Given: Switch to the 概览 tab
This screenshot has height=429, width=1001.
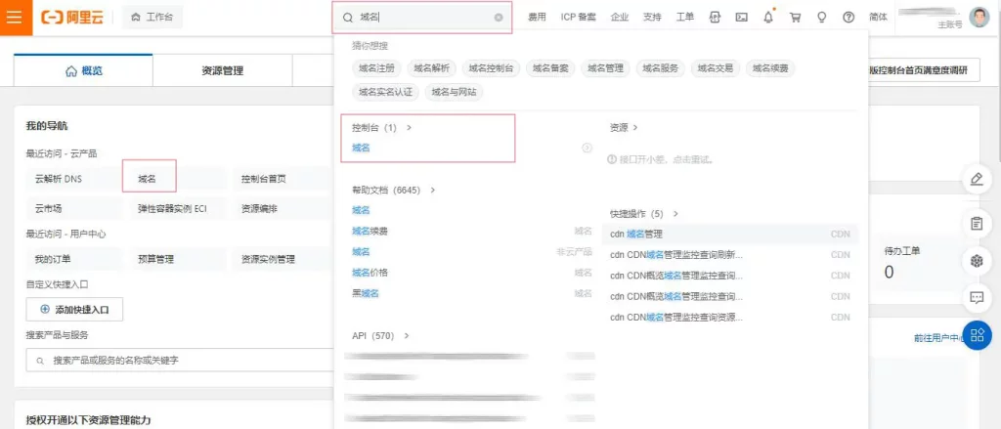Looking at the screenshot, I should (x=83, y=71).
